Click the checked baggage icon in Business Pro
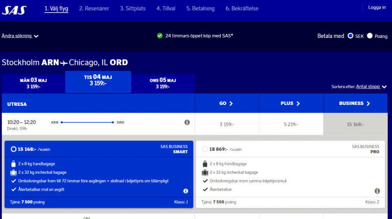The image size is (392, 219). click(x=205, y=172)
